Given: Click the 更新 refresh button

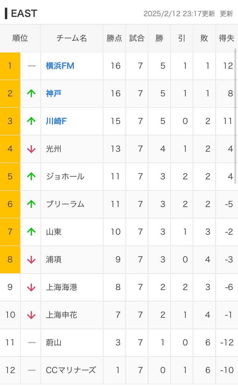Looking at the screenshot, I should pos(227,14).
